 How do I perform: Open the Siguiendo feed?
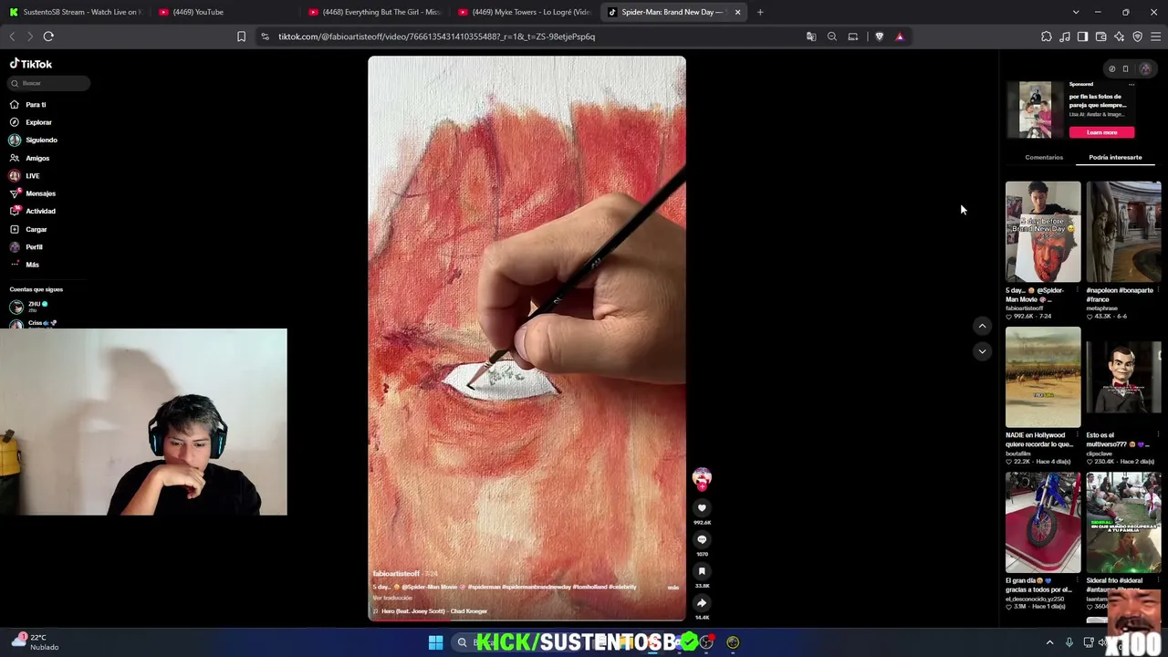pyautogui.click(x=41, y=141)
